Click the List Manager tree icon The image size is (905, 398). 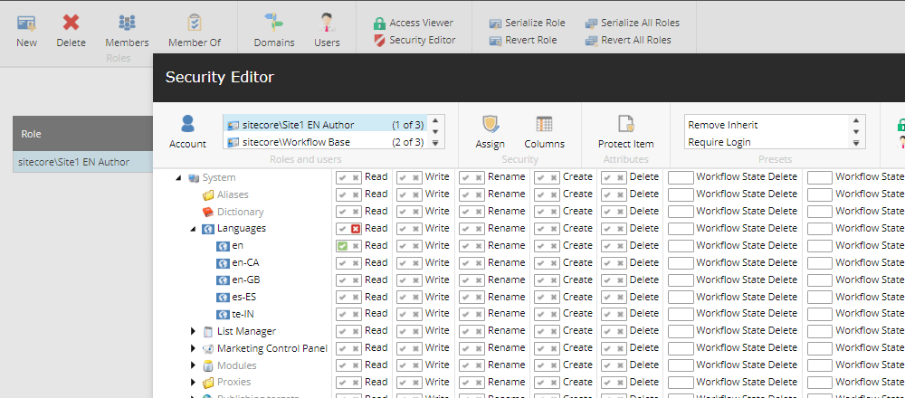point(208,332)
